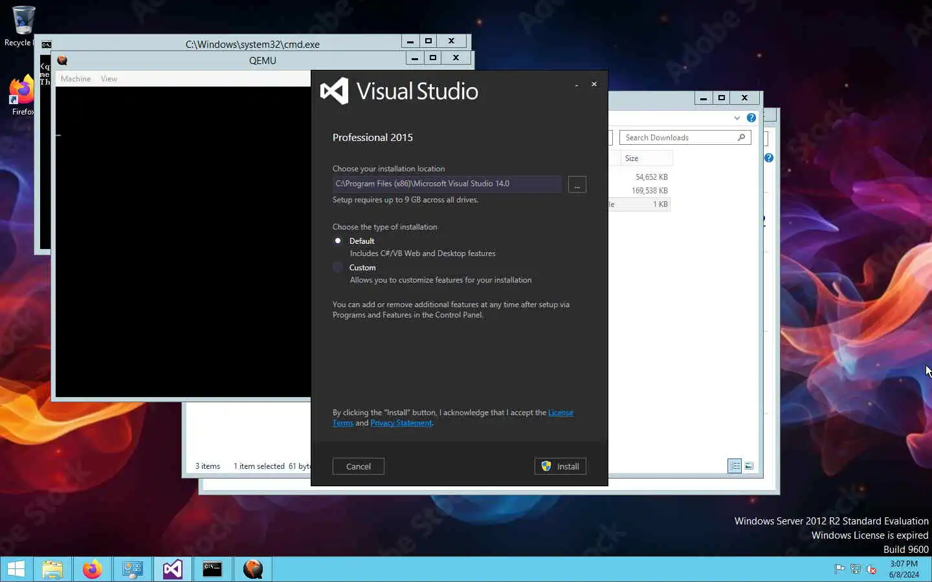This screenshot has height=582, width=932.
Task: Open the volume icon in tray
Action: pyautogui.click(x=871, y=569)
